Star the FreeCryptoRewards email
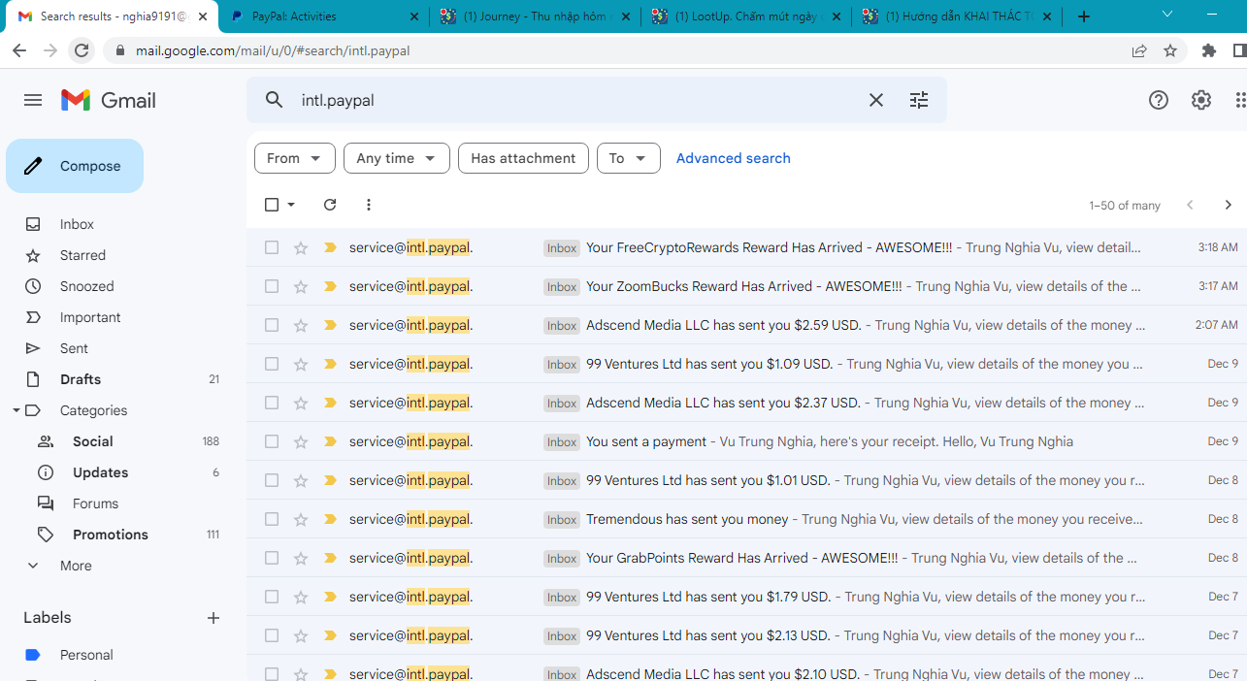 coord(301,247)
